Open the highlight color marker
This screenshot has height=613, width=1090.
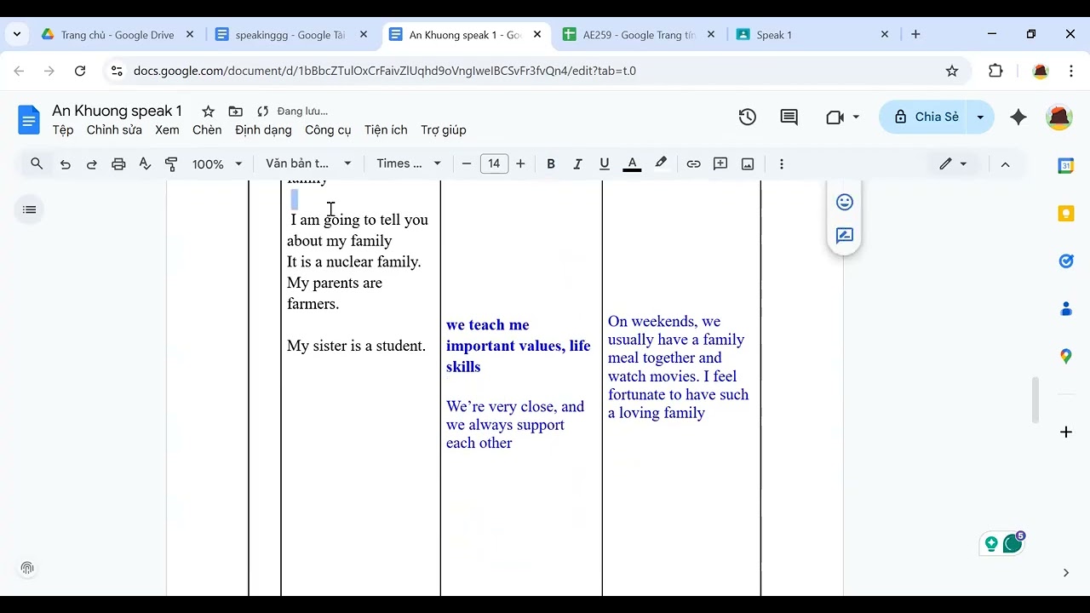pyautogui.click(x=660, y=163)
